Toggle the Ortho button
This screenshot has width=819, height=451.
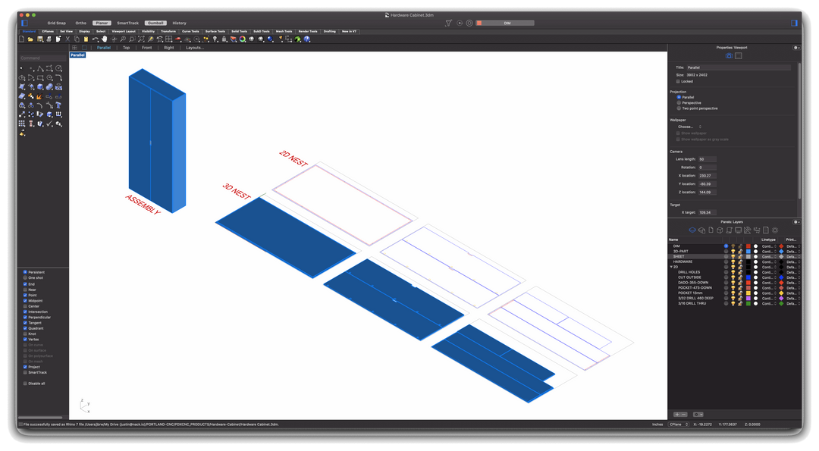pyautogui.click(x=80, y=23)
